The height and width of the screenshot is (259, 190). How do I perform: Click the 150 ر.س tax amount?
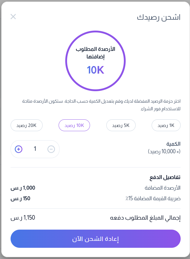pos(21,198)
